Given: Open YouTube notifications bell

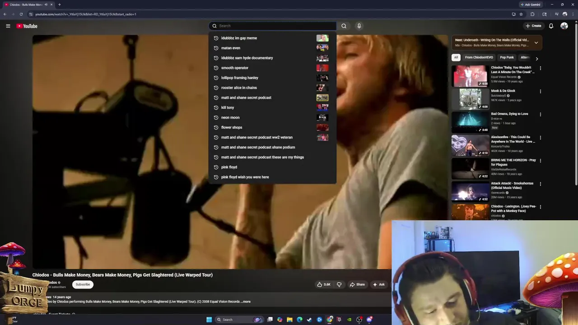Looking at the screenshot, I should click(551, 26).
